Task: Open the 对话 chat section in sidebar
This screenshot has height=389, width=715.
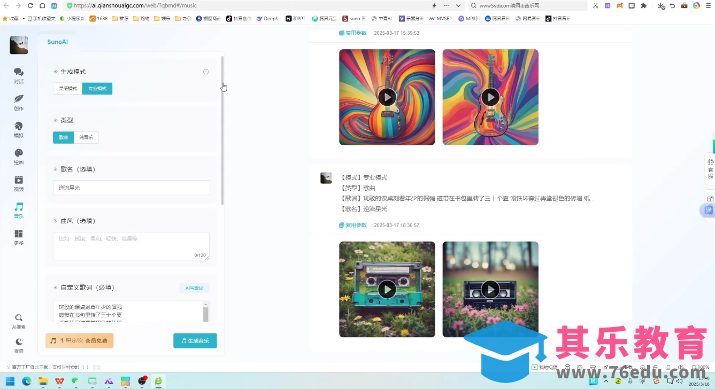Action: (19, 75)
